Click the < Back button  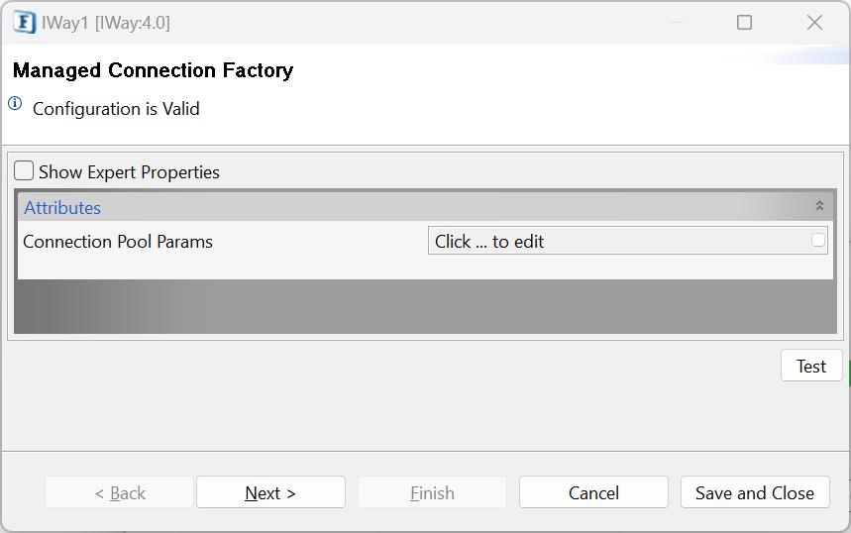click(x=120, y=492)
